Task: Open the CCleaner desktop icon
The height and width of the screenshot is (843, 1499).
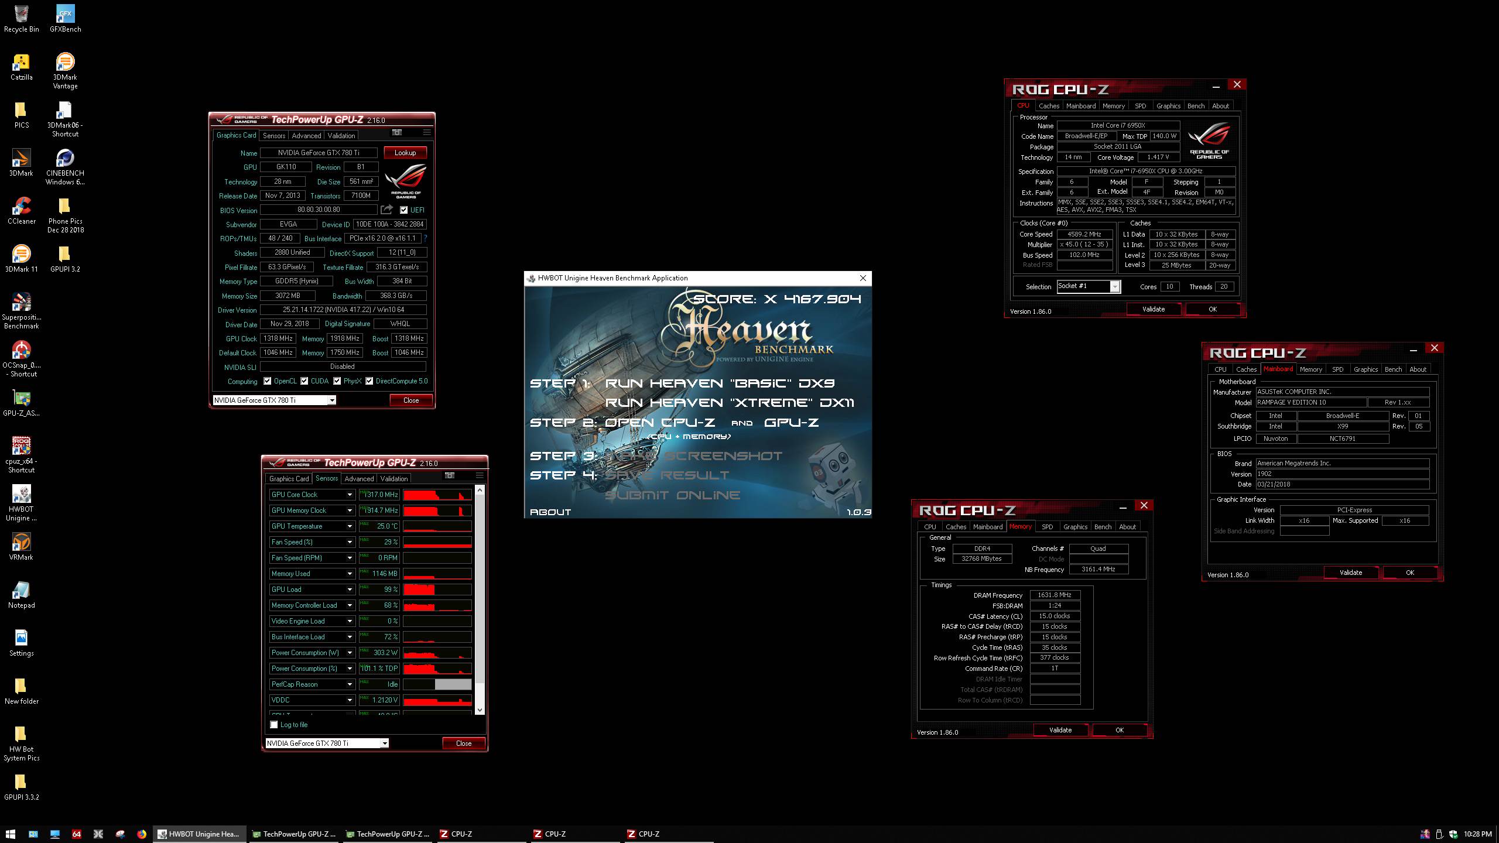Action: click(x=22, y=211)
